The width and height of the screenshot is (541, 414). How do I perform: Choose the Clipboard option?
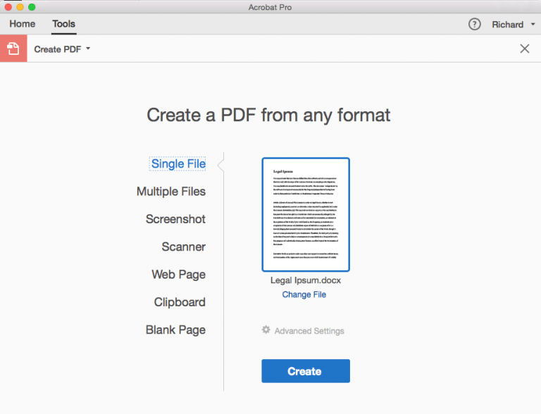180,302
